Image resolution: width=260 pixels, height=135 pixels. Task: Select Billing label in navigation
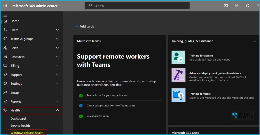15,66
